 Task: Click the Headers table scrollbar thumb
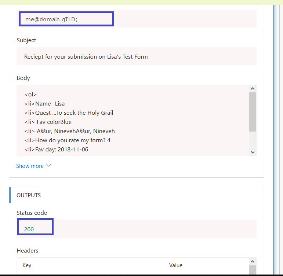(252, 271)
